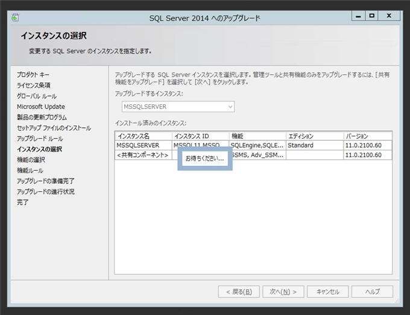Click the MSSQLSERVER row version 11.0.2100.60

tap(368, 145)
